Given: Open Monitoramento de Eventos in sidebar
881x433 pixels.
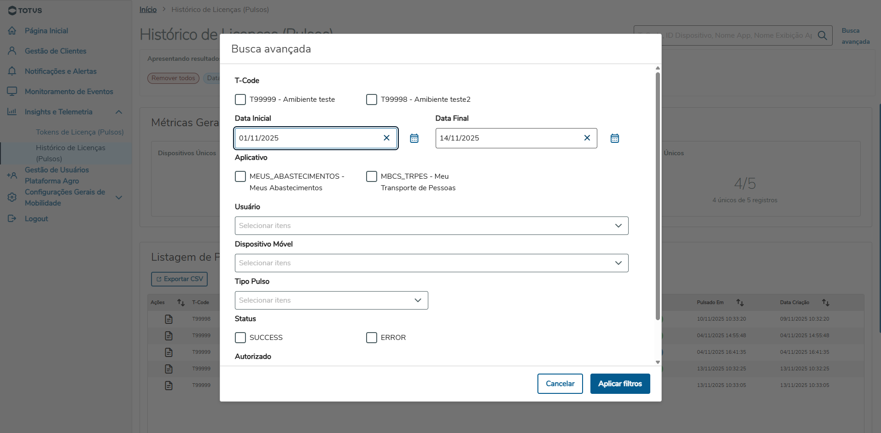Looking at the screenshot, I should point(69,92).
